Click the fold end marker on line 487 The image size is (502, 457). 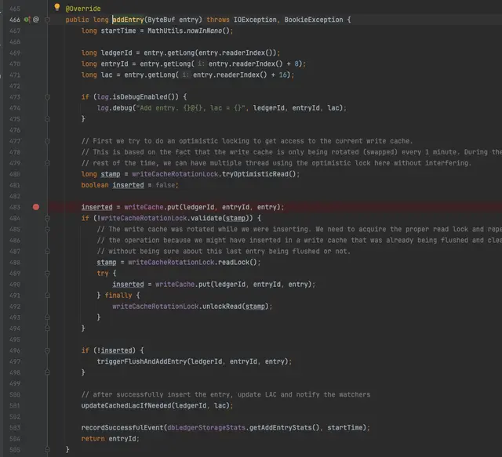[47, 252]
